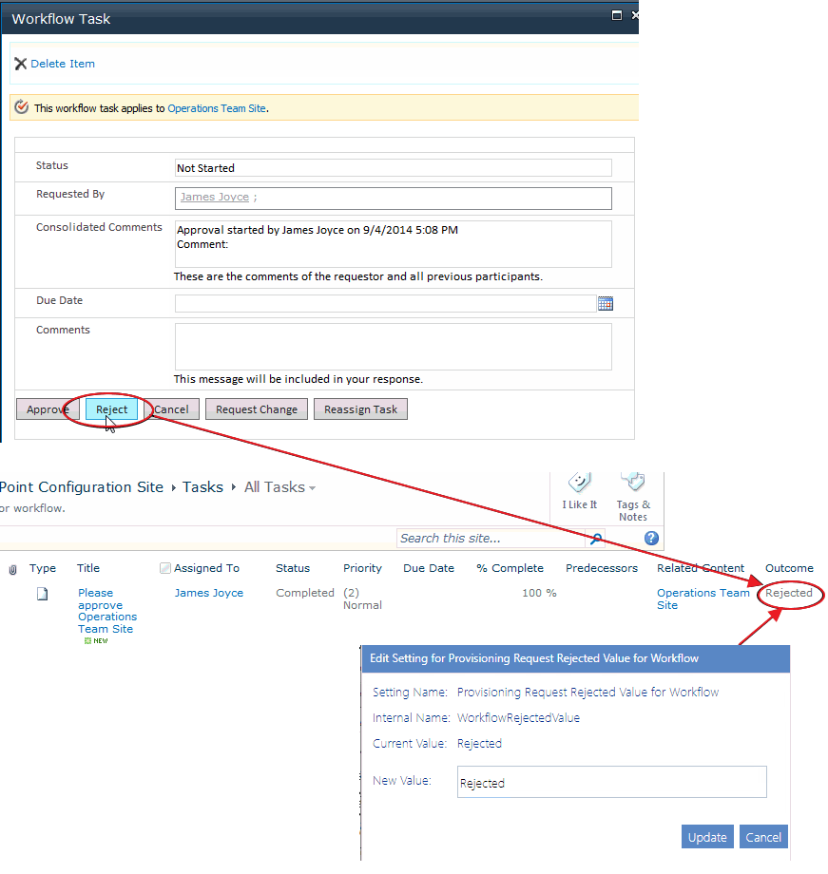The width and height of the screenshot is (828, 874).
Task: Click the Request Change button
Action: [x=256, y=408]
